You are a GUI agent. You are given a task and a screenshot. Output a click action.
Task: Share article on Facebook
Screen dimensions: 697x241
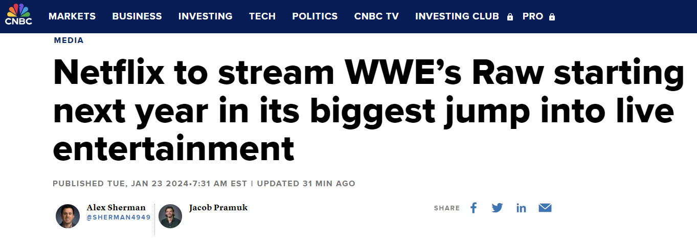[x=474, y=208]
